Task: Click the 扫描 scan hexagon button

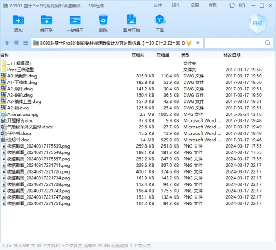Action: pos(257,24)
